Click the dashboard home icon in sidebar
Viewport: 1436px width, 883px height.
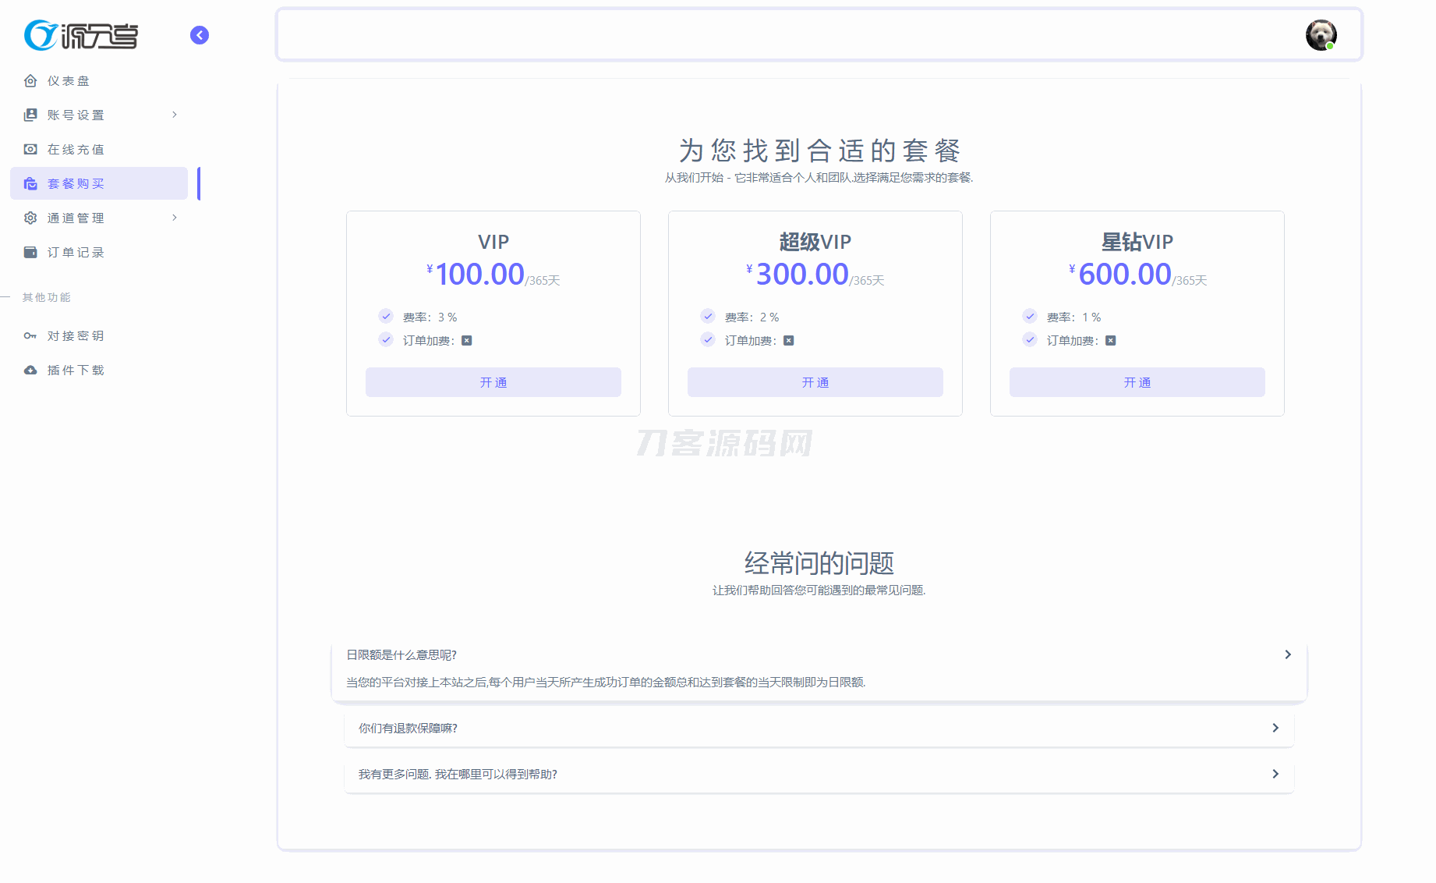click(30, 81)
